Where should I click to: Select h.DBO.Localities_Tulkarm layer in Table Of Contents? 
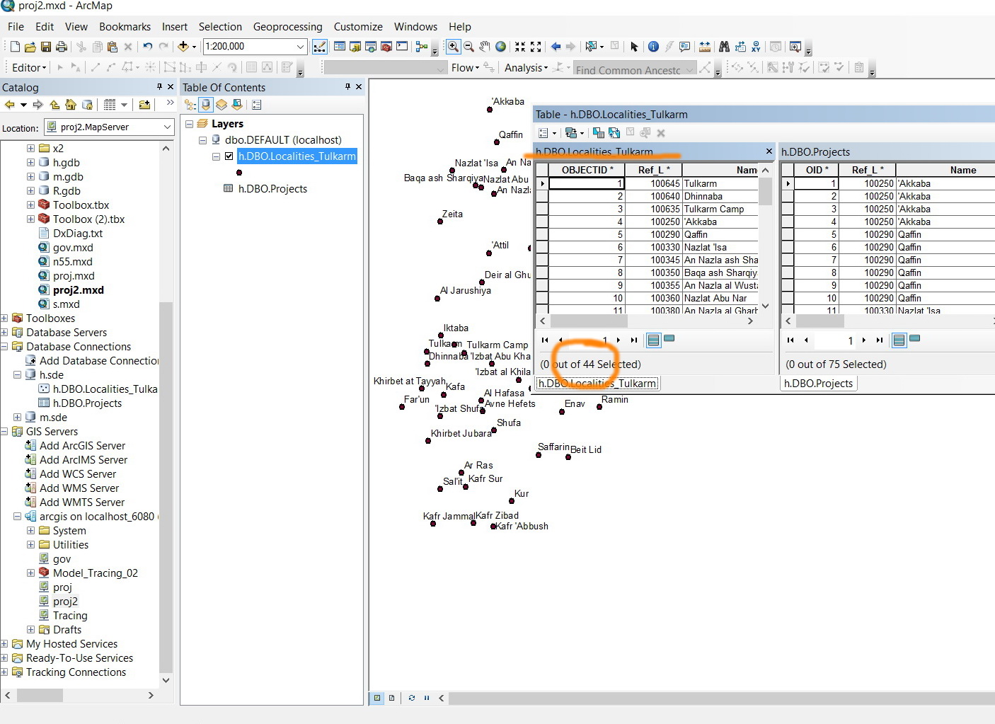tap(297, 156)
